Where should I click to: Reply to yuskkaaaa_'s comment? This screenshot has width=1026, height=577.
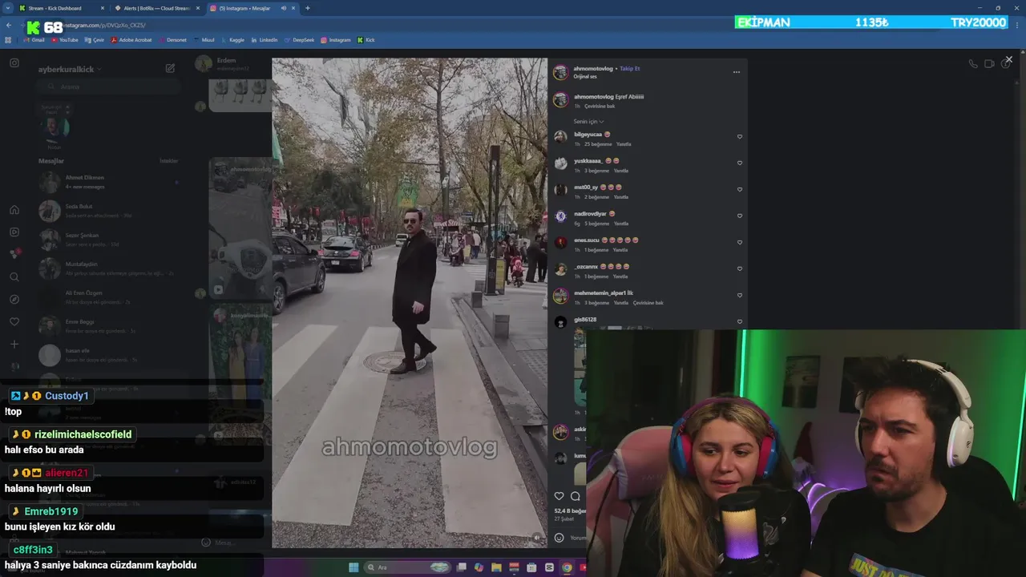click(x=621, y=171)
